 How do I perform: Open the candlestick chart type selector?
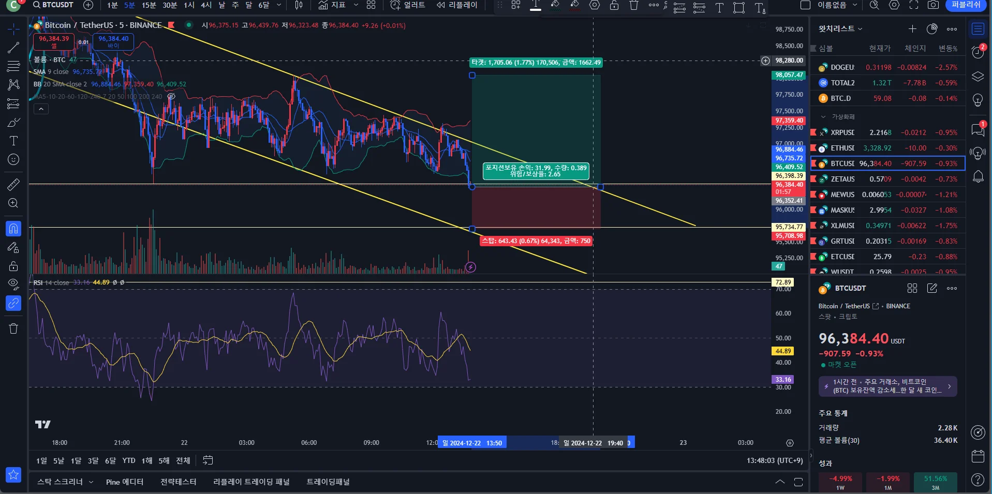pos(299,5)
